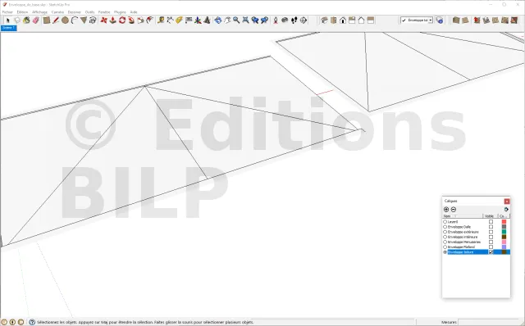Image resolution: width=525 pixels, height=326 pixels.
Task: Remove layer using the minus button
Action: [454, 210]
